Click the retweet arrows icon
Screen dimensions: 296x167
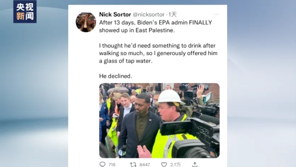click(x=133, y=164)
